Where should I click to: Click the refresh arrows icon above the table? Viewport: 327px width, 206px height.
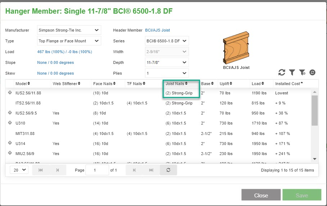coord(282,72)
